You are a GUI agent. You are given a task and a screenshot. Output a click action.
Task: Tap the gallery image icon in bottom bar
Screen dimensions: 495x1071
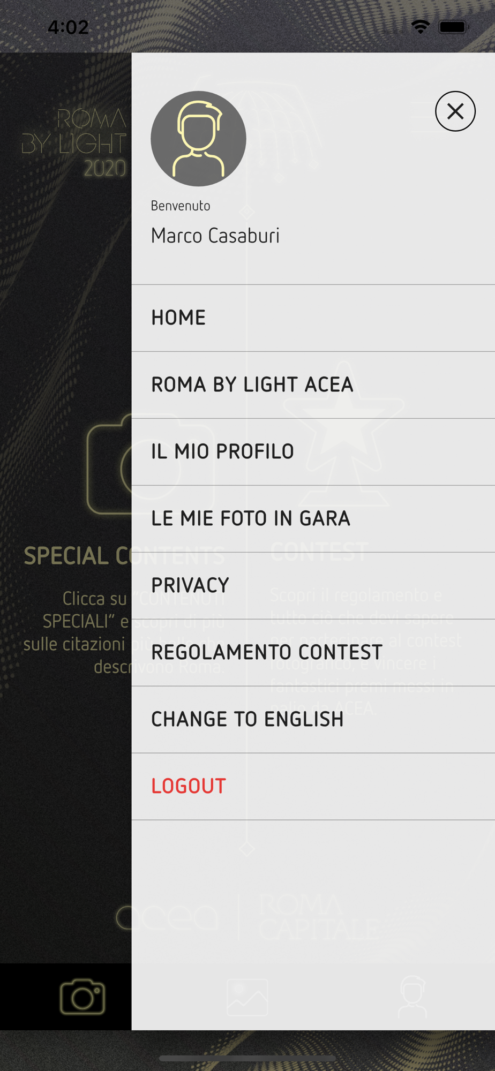click(x=247, y=997)
